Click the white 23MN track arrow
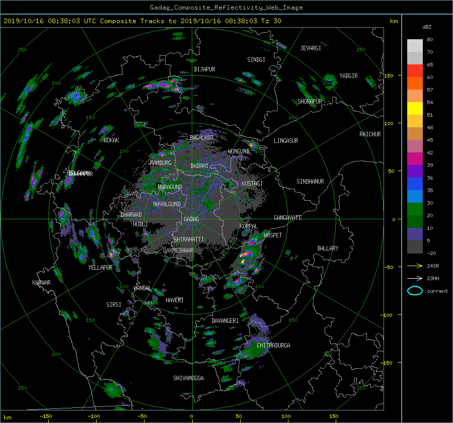Image resolution: width=453 pixels, height=423 pixels. (415, 278)
